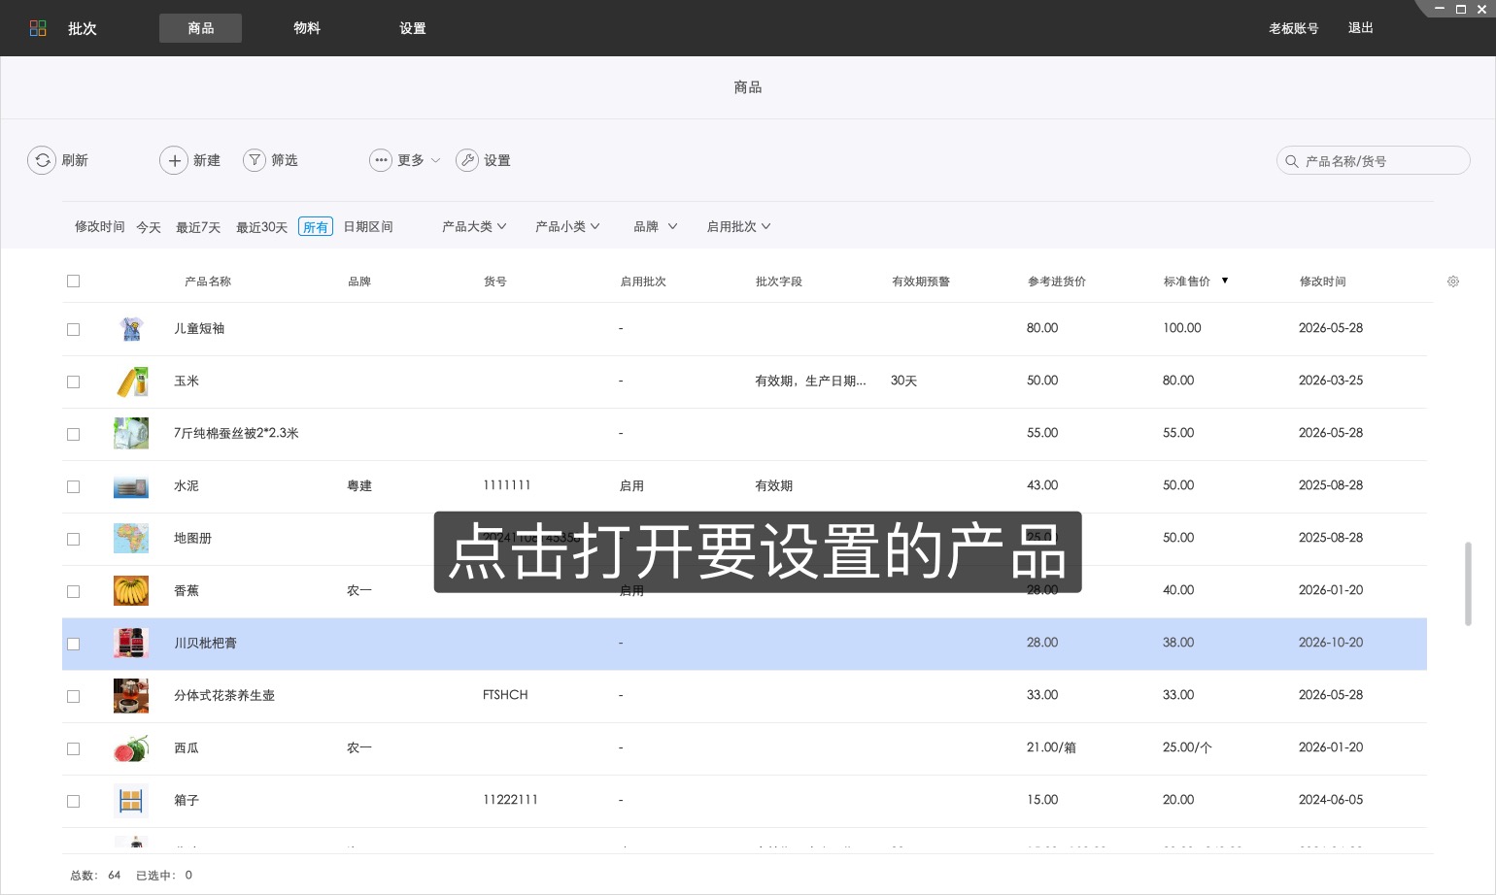Open the 更多 dropdown arrow
This screenshot has width=1496, height=895.
[435, 160]
